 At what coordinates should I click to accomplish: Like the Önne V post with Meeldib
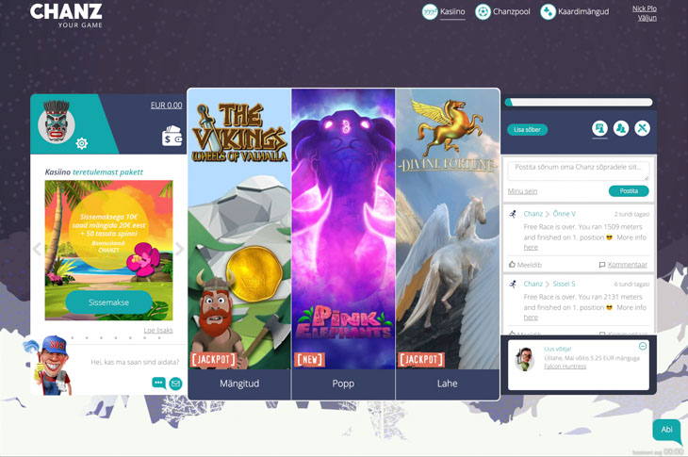(525, 265)
